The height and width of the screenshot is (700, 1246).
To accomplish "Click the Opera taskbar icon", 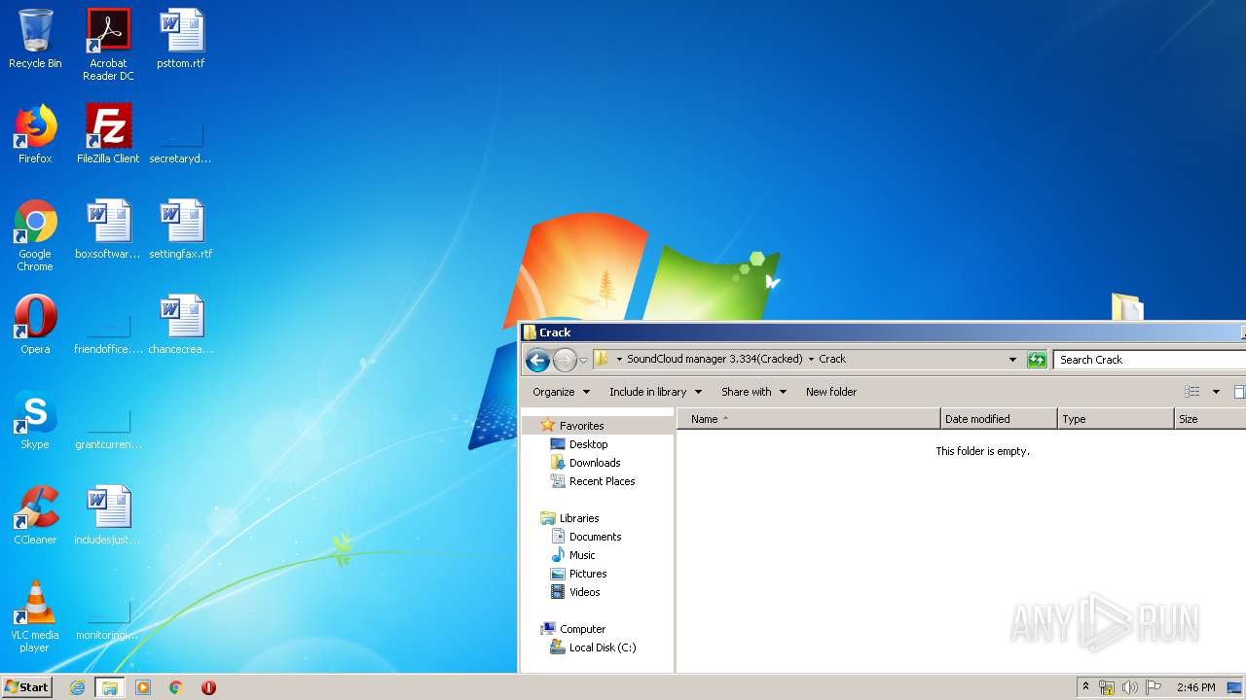I will (208, 687).
